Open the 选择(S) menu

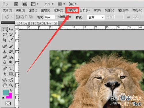58,10
